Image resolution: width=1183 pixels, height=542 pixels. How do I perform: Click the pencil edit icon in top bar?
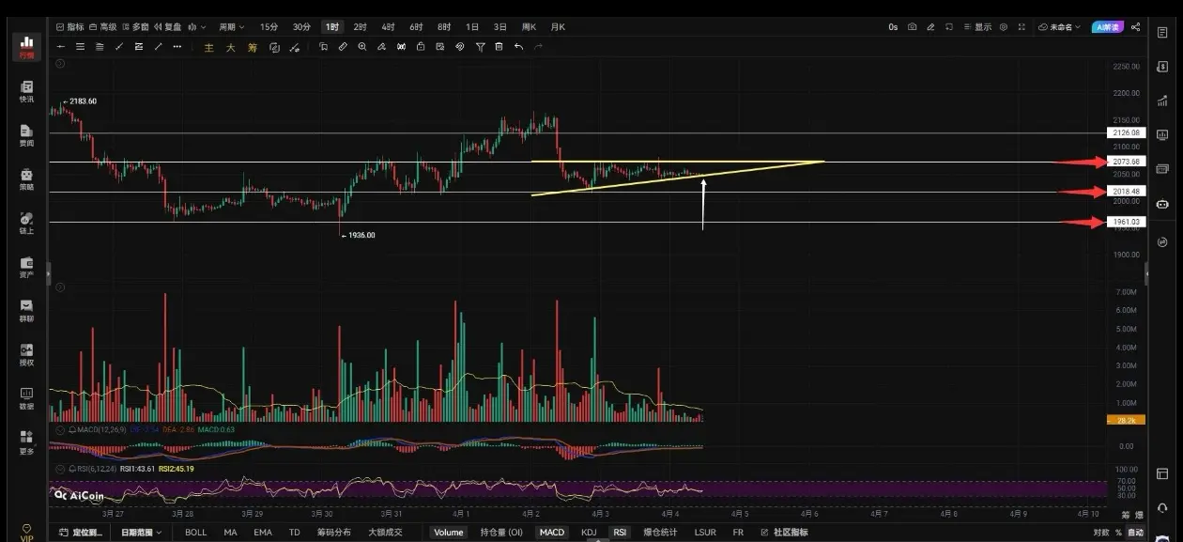click(x=929, y=27)
